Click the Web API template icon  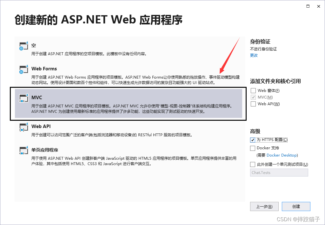(23, 127)
